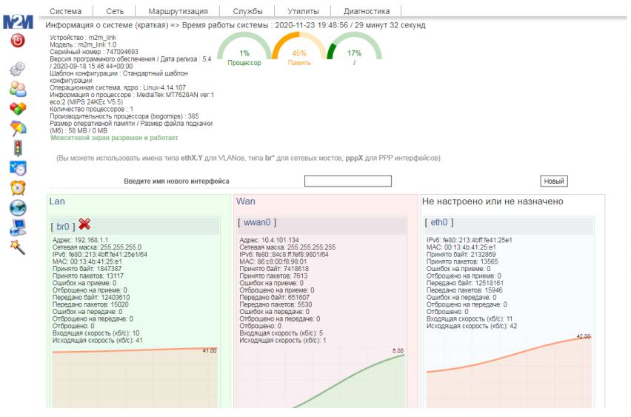Focus the new interface name field
The height and width of the screenshot is (417, 631).
[347, 181]
